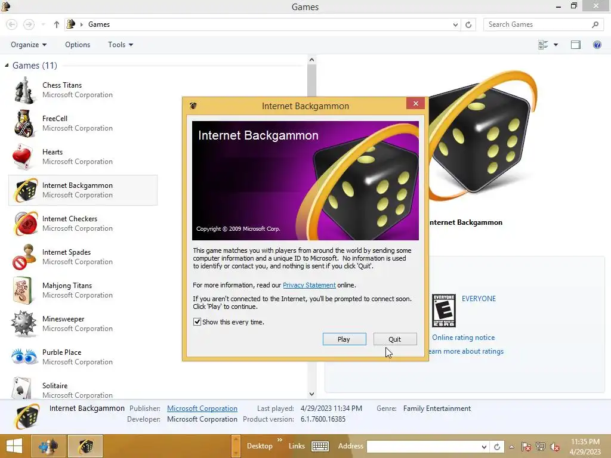The height and width of the screenshot is (458, 611).
Task: Click the network tray icon
Action: [541, 447]
